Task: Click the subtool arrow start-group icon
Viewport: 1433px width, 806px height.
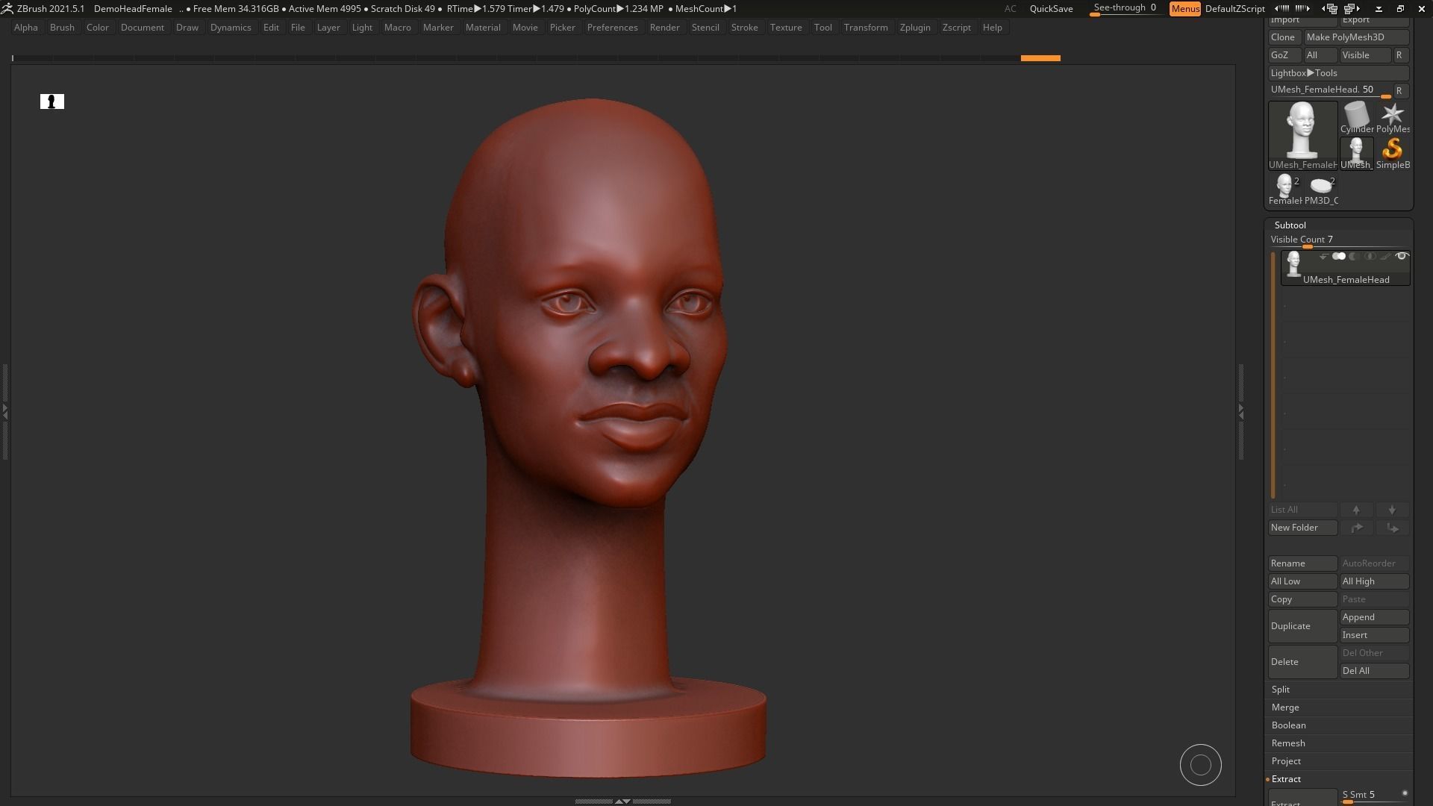Action: 1323,257
